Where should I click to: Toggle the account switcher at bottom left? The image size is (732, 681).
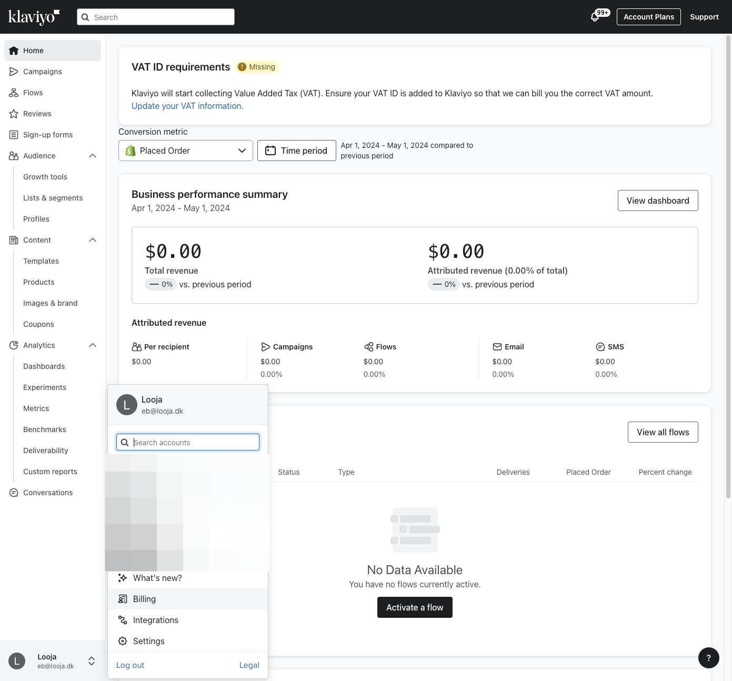[x=53, y=661]
